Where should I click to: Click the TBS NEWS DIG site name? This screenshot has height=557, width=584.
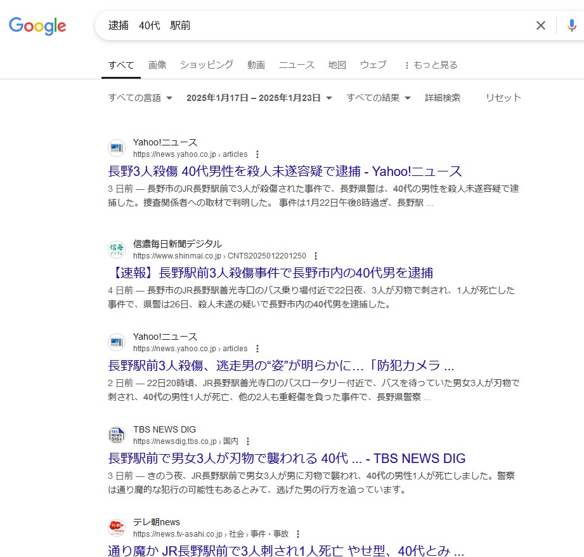(165, 429)
